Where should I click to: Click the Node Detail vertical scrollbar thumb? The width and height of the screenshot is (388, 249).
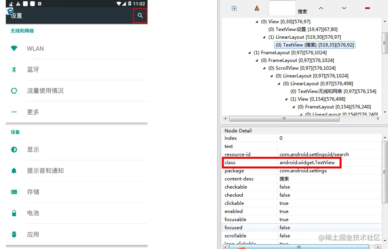tap(385, 172)
